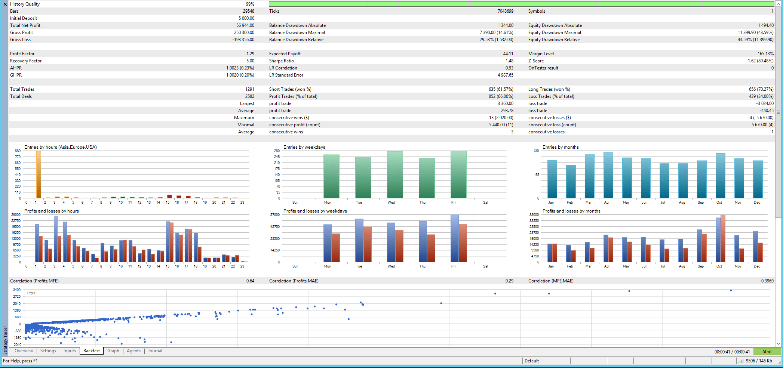Click scrollbar down arrow at bottom right
The height and width of the screenshot is (368, 783).
(778, 344)
